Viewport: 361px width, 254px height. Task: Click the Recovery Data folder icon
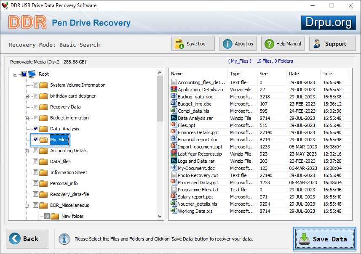click(43, 107)
